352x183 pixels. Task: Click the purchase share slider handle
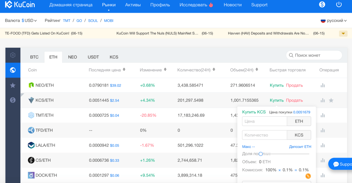pyautogui.click(x=261, y=154)
